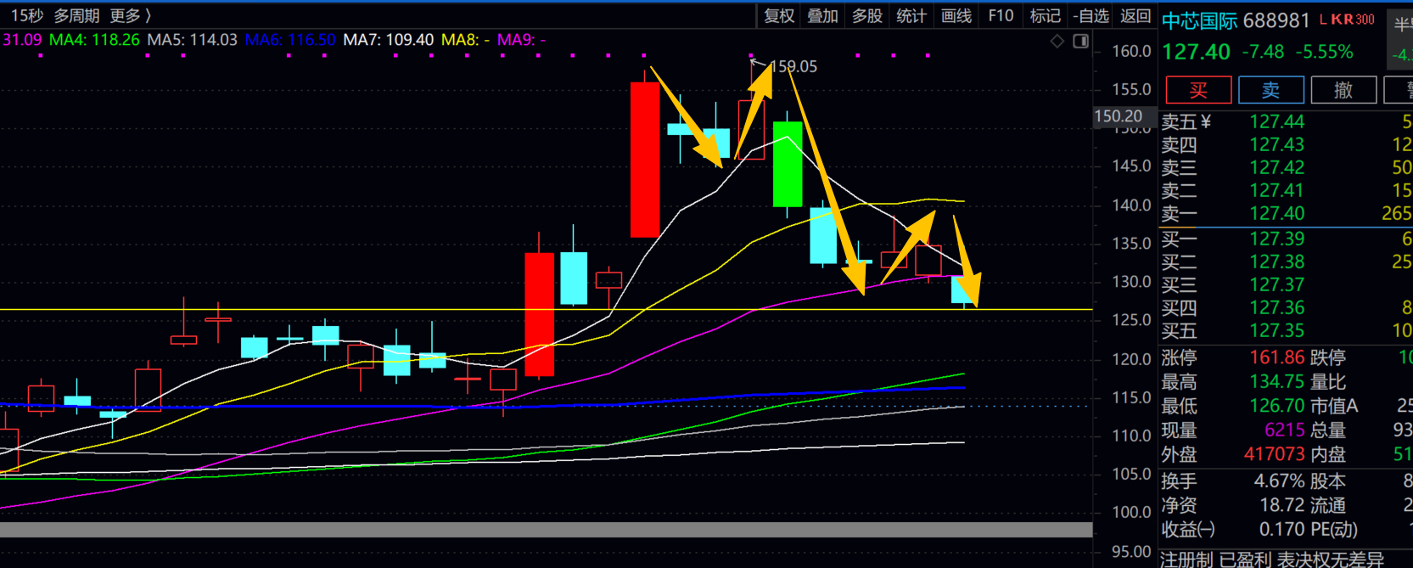This screenshot has height=568, width=1413.
Task: Click the L margin-trading tag beside stock code
Action: coord(1323,20)
